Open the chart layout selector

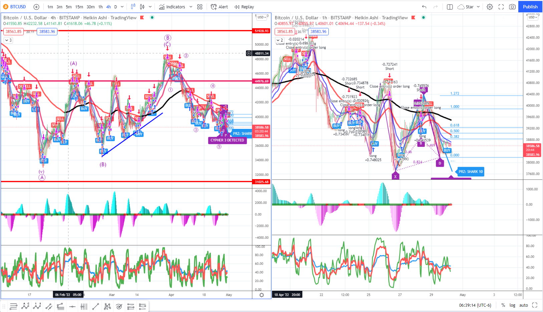point(450,7)
